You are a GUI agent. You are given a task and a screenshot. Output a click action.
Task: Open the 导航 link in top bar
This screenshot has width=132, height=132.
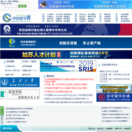click(x=10, y=1)
